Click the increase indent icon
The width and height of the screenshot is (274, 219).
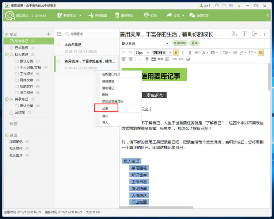(x=235, y=53)
